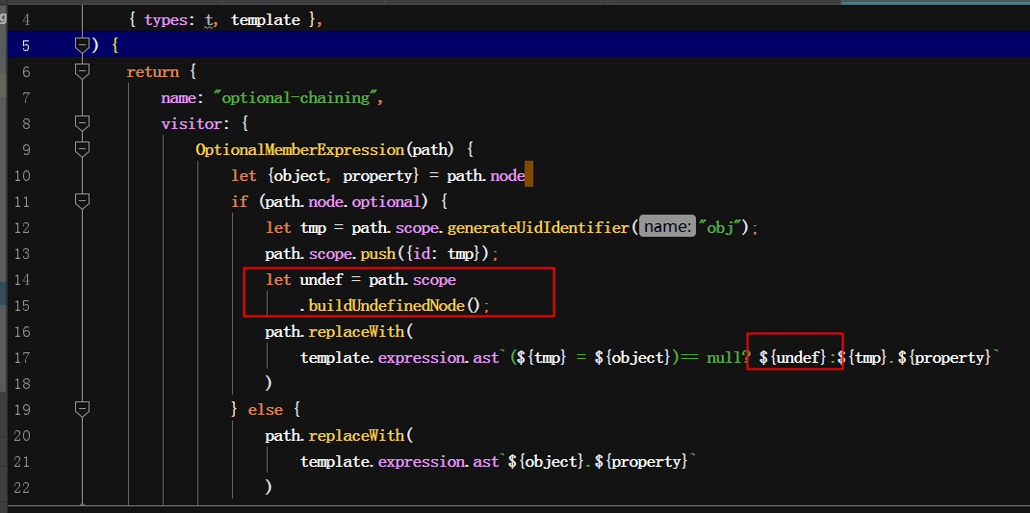Image resolution: width=1030 pixels, height=513 pixels.
Task: Collapse the OptionalMemberExpression method fold on line 9
Action: coord(82,149)
